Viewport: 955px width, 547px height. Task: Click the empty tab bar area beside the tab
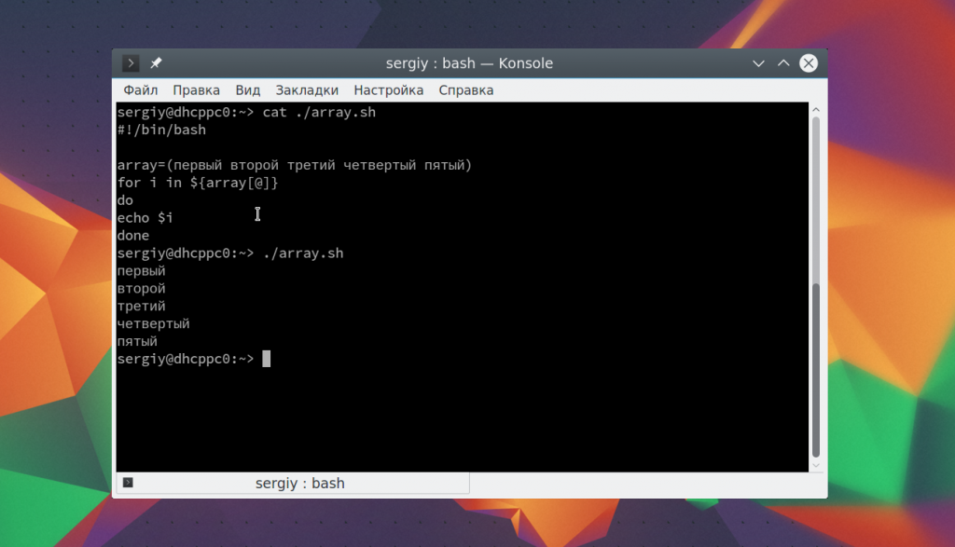point(644,484)
